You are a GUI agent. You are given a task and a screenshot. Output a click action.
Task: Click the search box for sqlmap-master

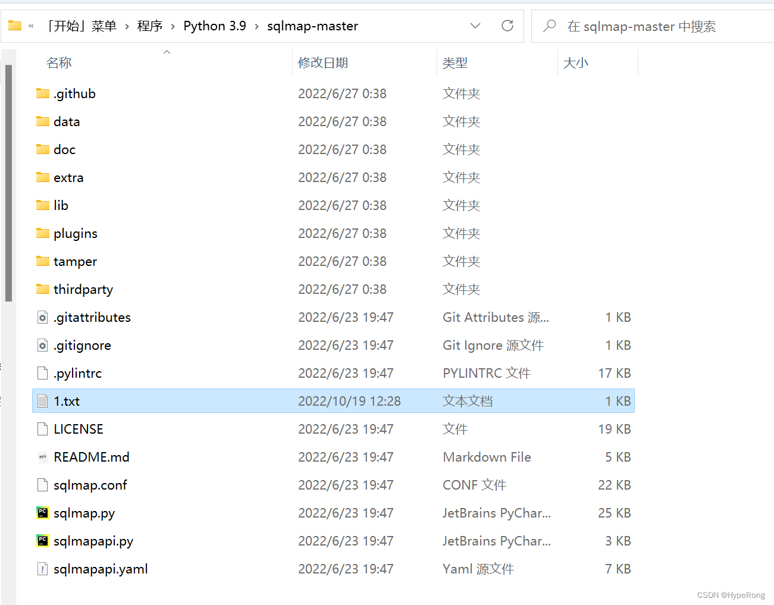tap(653, 26)
